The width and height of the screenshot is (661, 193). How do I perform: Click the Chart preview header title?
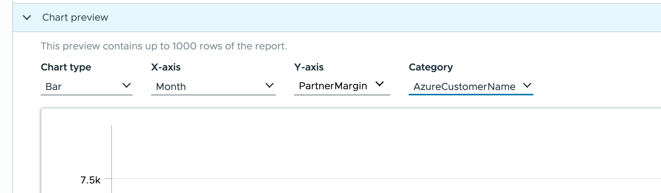(75, 18)
